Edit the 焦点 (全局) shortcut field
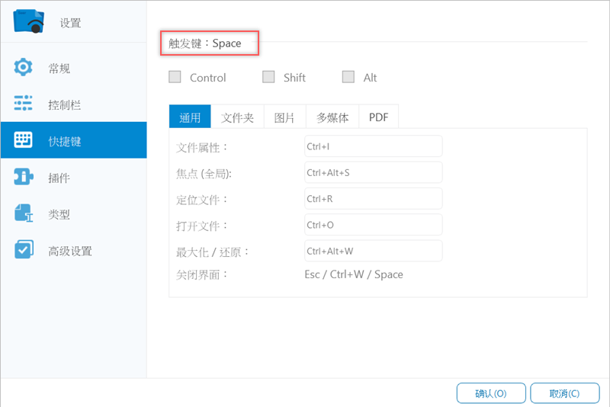 coord(373,172)
